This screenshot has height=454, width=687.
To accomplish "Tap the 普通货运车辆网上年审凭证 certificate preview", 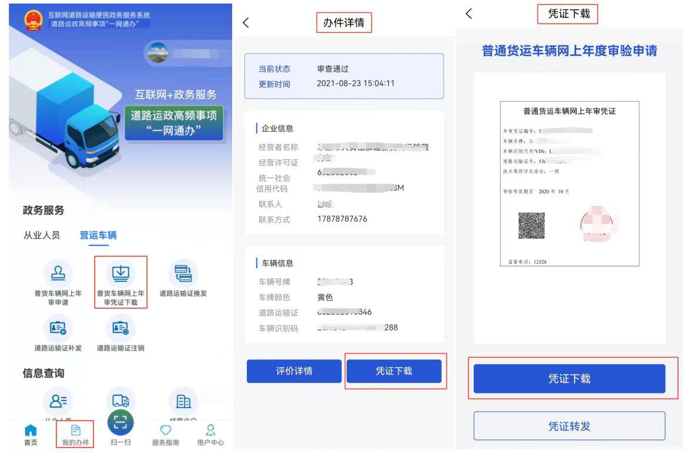I will 569,185.
